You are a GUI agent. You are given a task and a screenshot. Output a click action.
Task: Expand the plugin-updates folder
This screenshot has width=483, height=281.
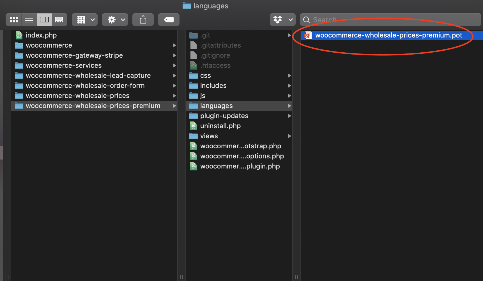click(289, 116)
